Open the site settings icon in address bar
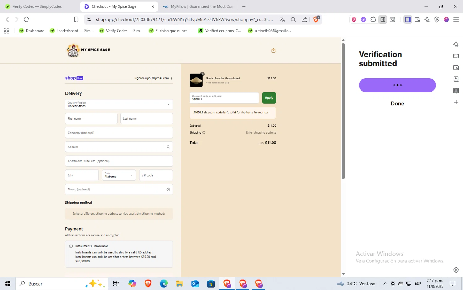The width and height of the screenshot is (463, 290). click(x=89, y=19)
